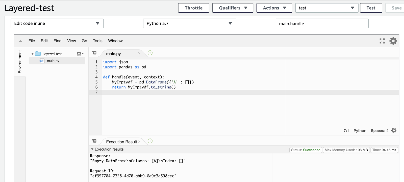Open the Layered-test folder gear menu
Viewport: 404px width, 182px height.
point(80,54)
